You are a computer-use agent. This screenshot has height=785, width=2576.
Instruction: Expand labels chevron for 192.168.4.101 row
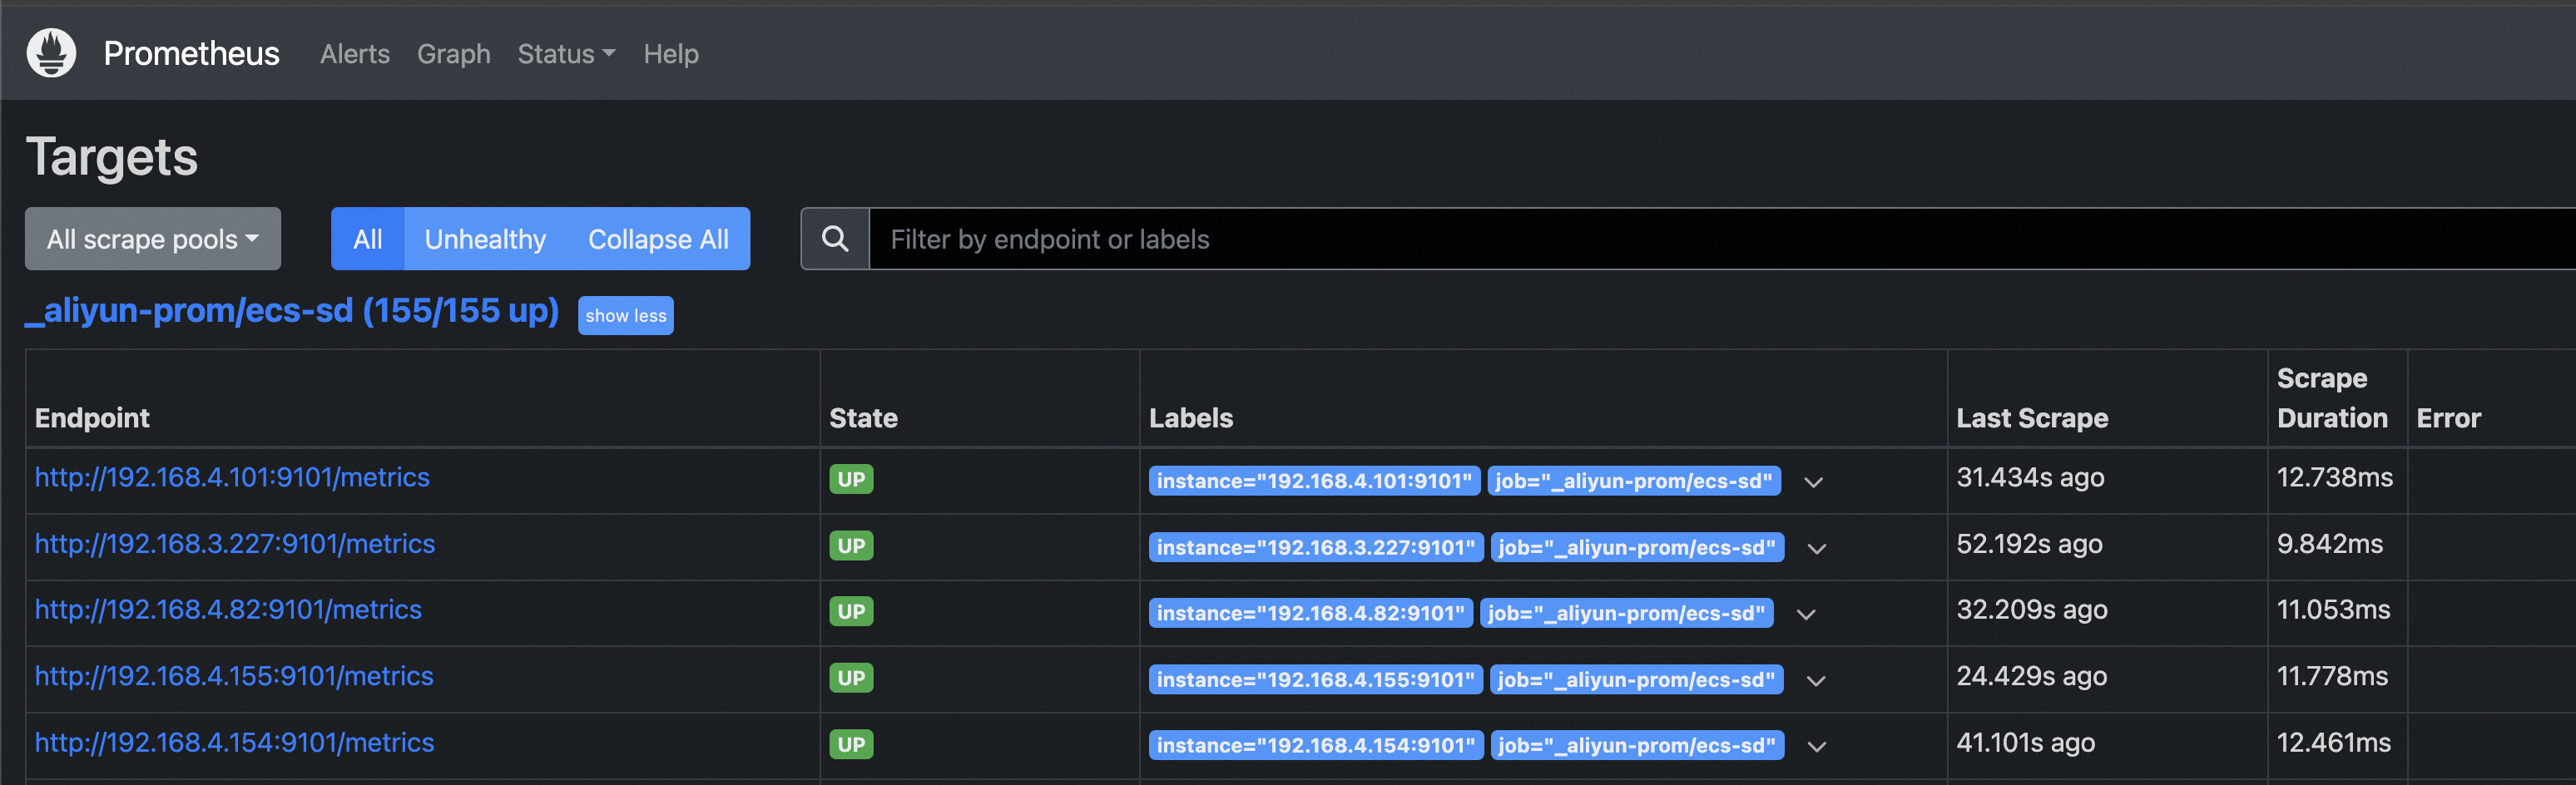point(1813,482)
